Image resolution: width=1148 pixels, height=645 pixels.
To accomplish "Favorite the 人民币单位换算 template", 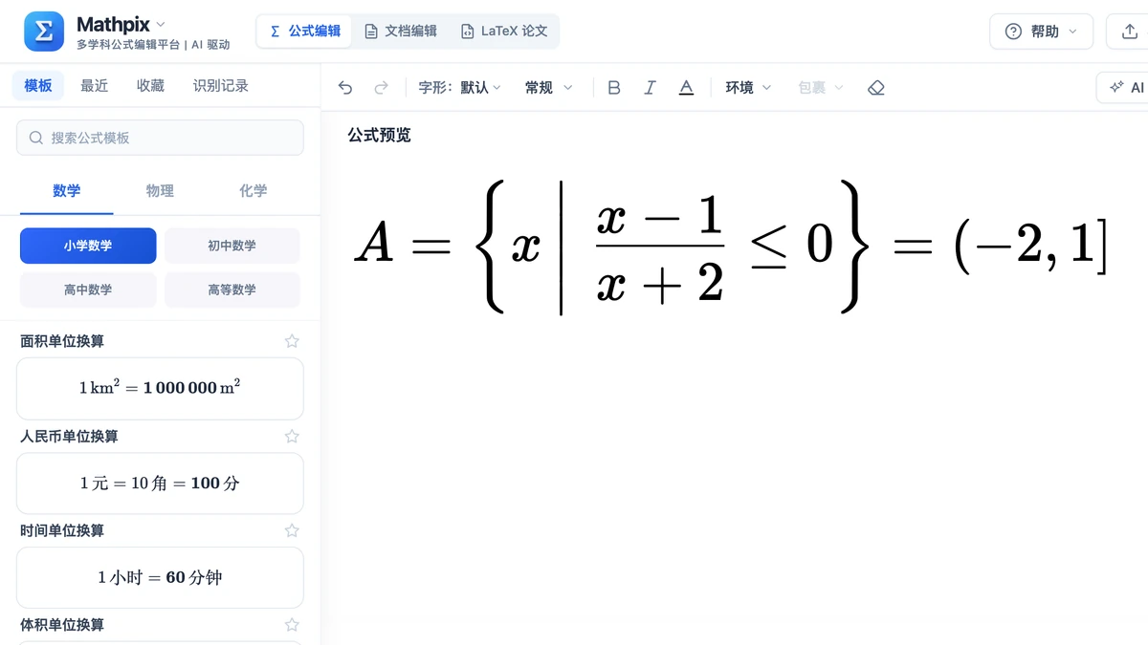I will 292,436.
